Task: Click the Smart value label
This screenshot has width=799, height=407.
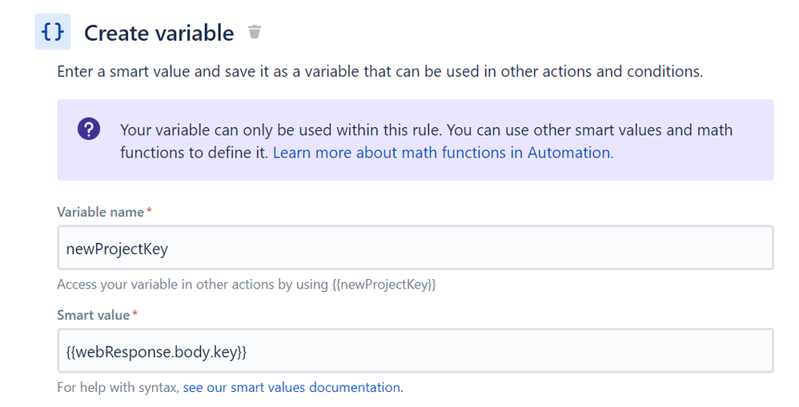Action: point(93,314)
